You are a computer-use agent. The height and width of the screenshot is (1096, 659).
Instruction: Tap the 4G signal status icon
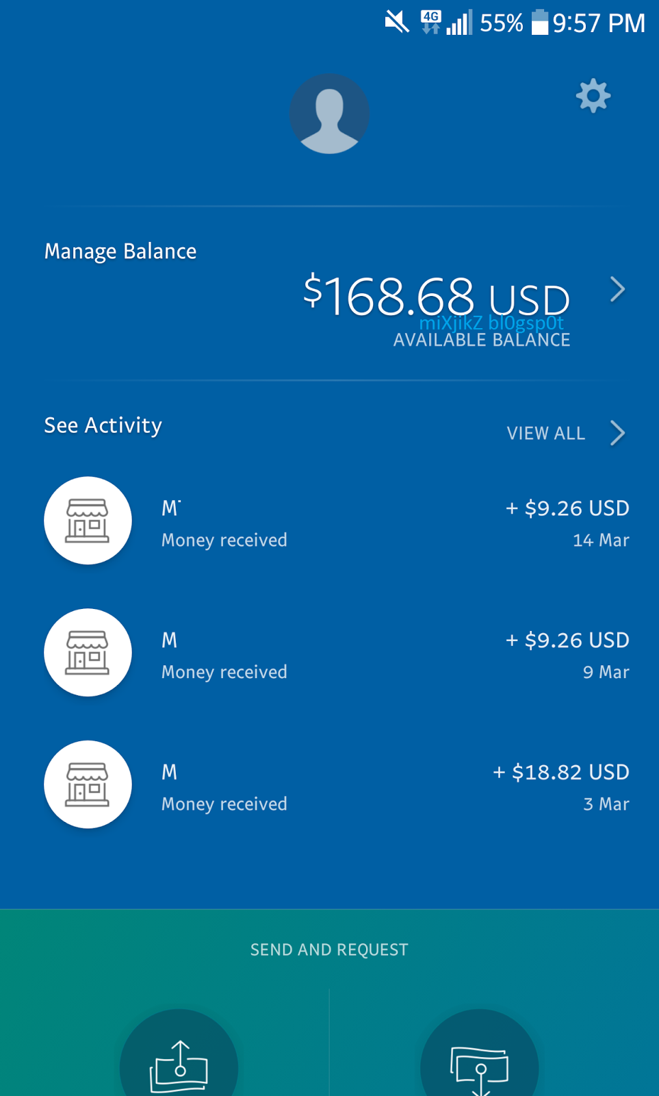(x=431, y=22)
